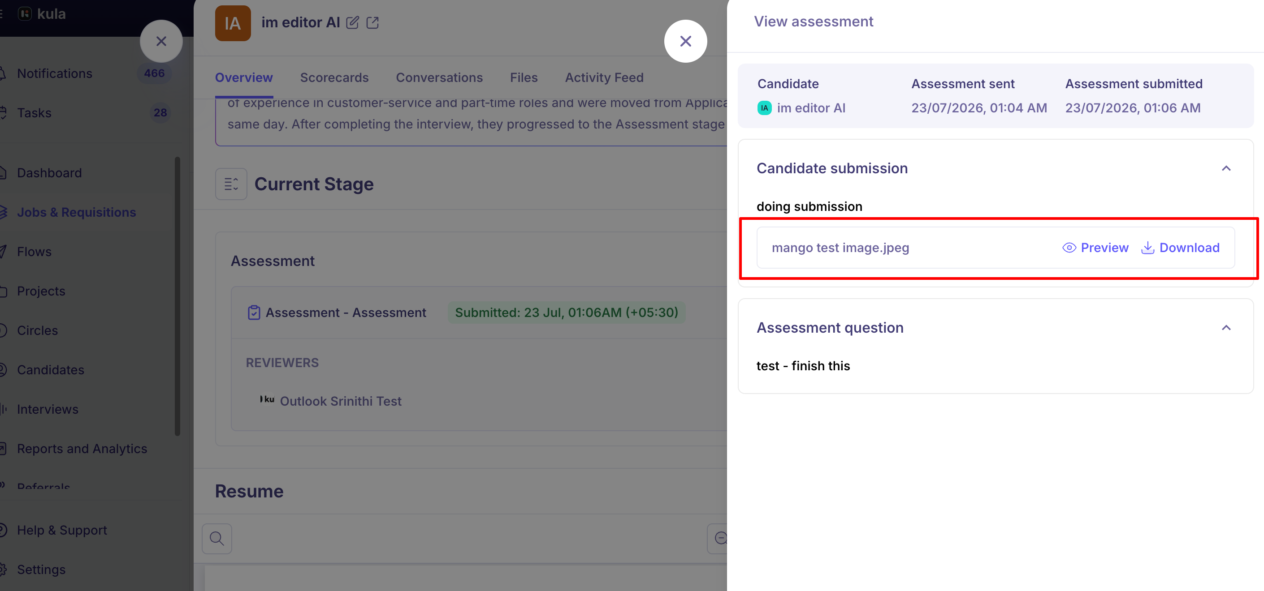This screenshot has width=1264, height=591.
Task: Switch to Files tab
Action: (524, 77)
